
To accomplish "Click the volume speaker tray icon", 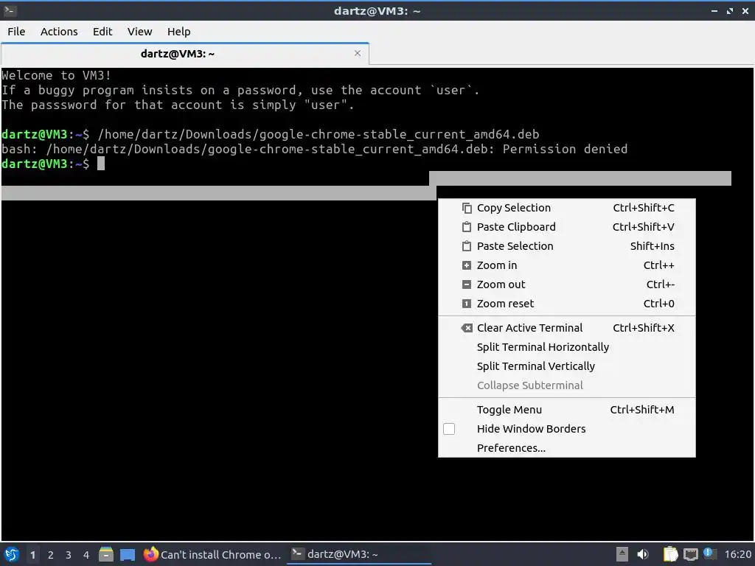I will 643,554.
